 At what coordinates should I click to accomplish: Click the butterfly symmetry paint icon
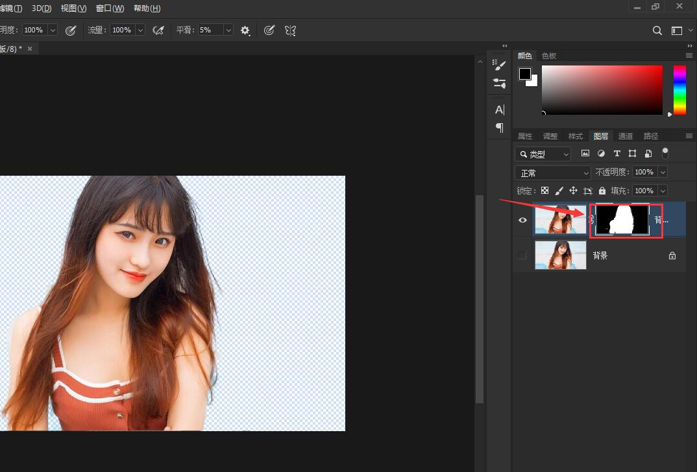[x=290, y=30]
